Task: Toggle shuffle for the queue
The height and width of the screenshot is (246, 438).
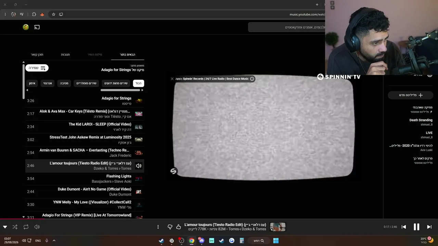Action: coord(15,227)
